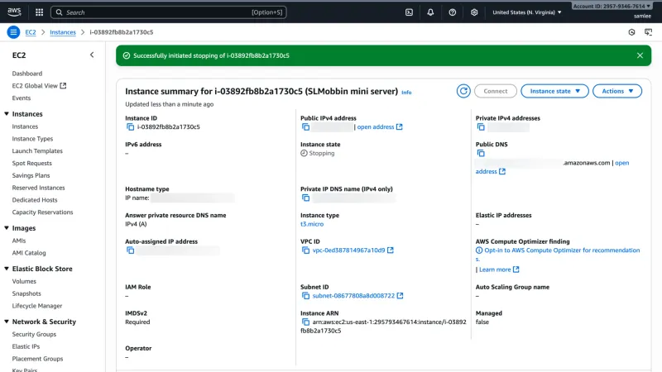The image size is (662, 372).
Task: Open the region selector N. Virginia
Action: (527, 12)
